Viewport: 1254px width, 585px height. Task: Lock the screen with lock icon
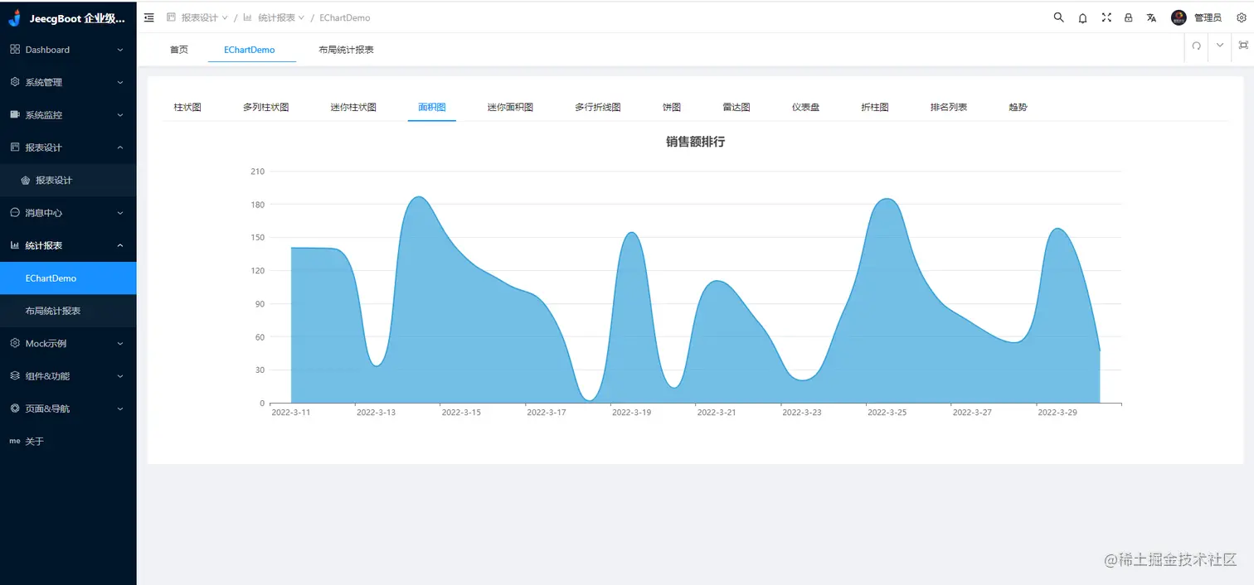point(1129,17)
